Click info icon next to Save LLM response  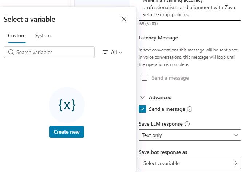pos(187,124)
